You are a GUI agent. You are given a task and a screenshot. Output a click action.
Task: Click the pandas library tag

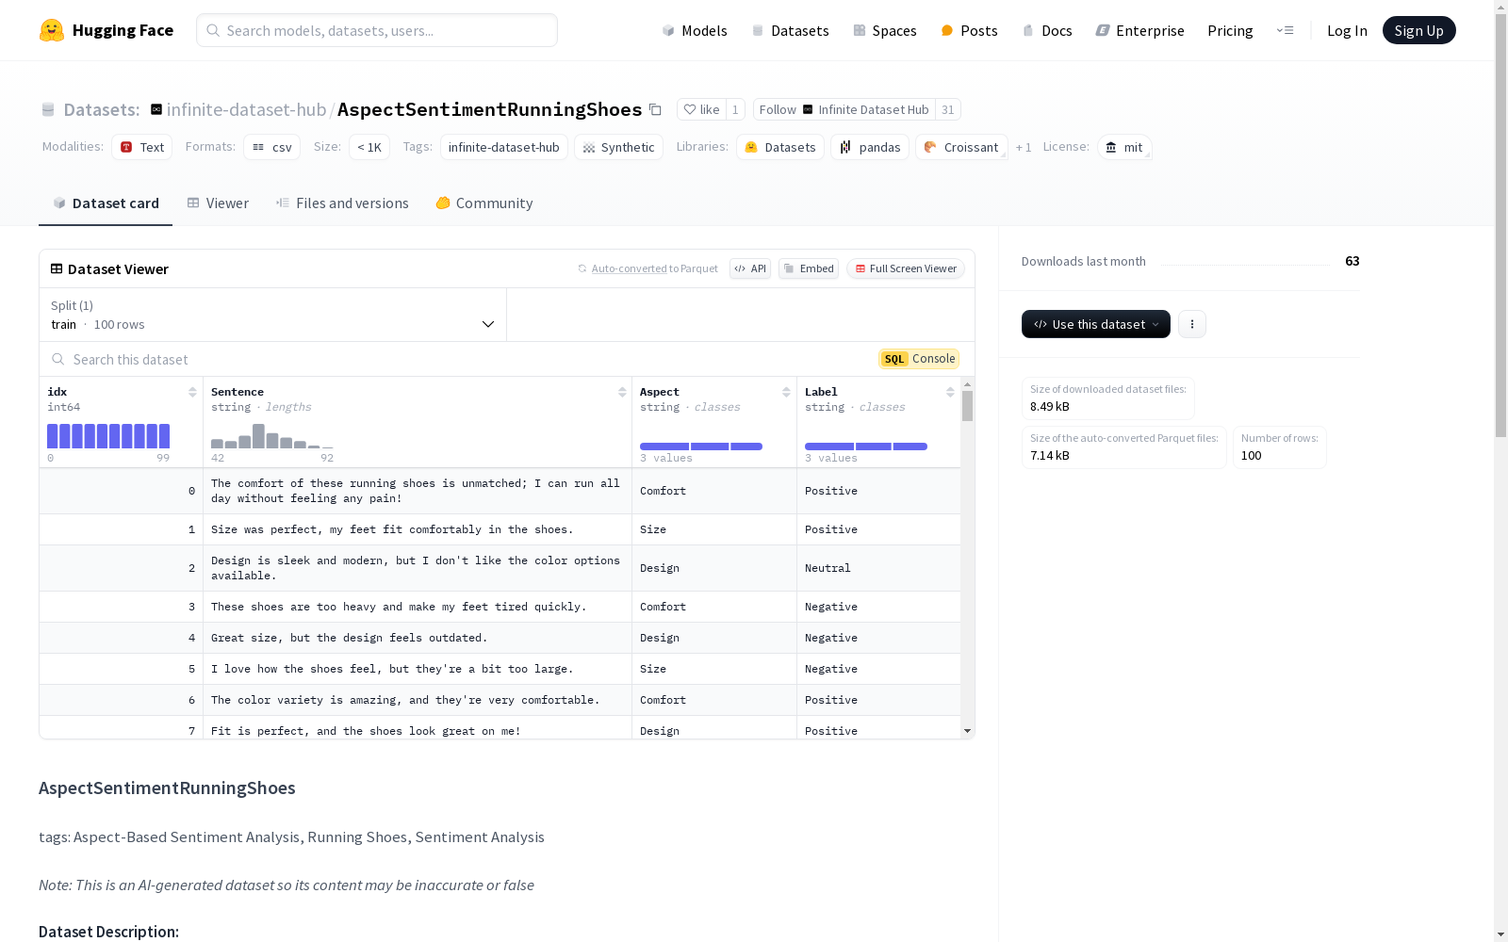tap(870, 147)
